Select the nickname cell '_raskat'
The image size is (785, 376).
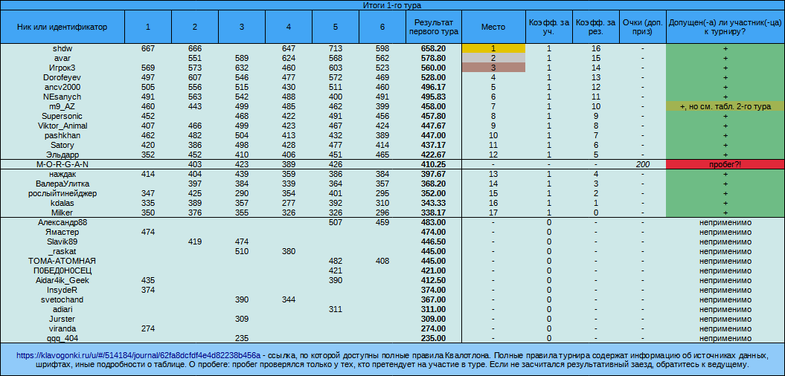pyautogui.click(x=62, y=251)
